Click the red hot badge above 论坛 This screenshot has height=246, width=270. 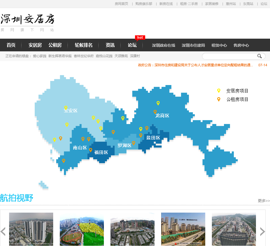click(140, 38)
